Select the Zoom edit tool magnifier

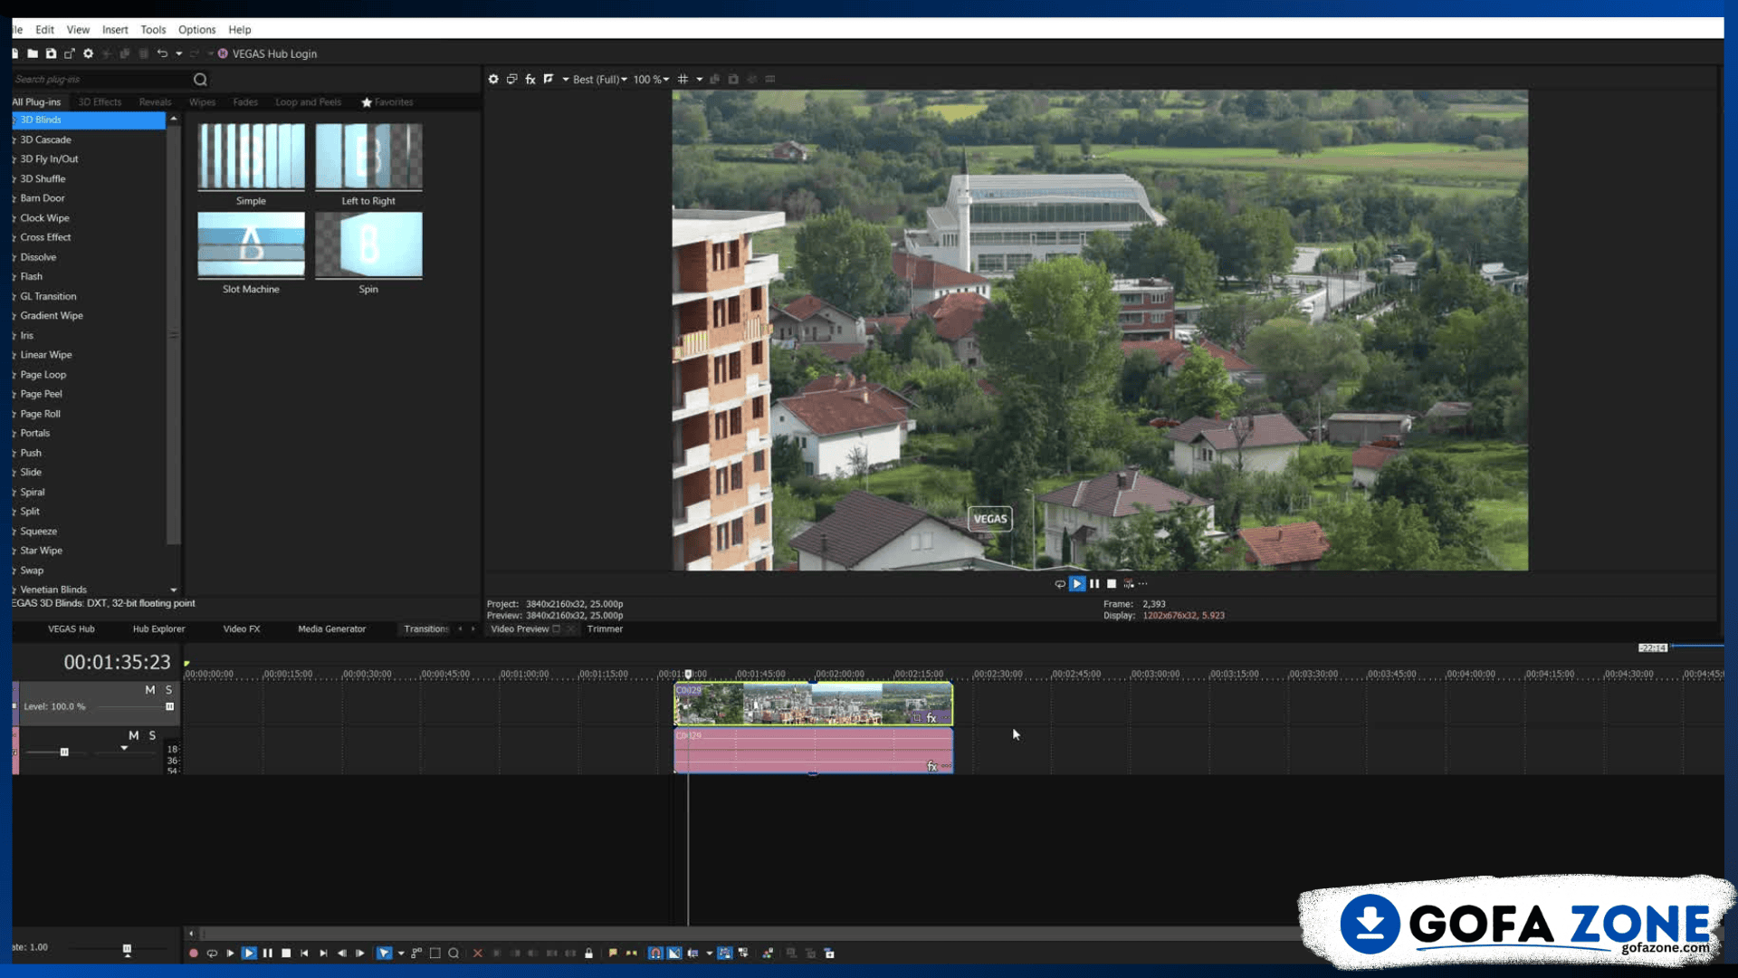click(454, 954)
